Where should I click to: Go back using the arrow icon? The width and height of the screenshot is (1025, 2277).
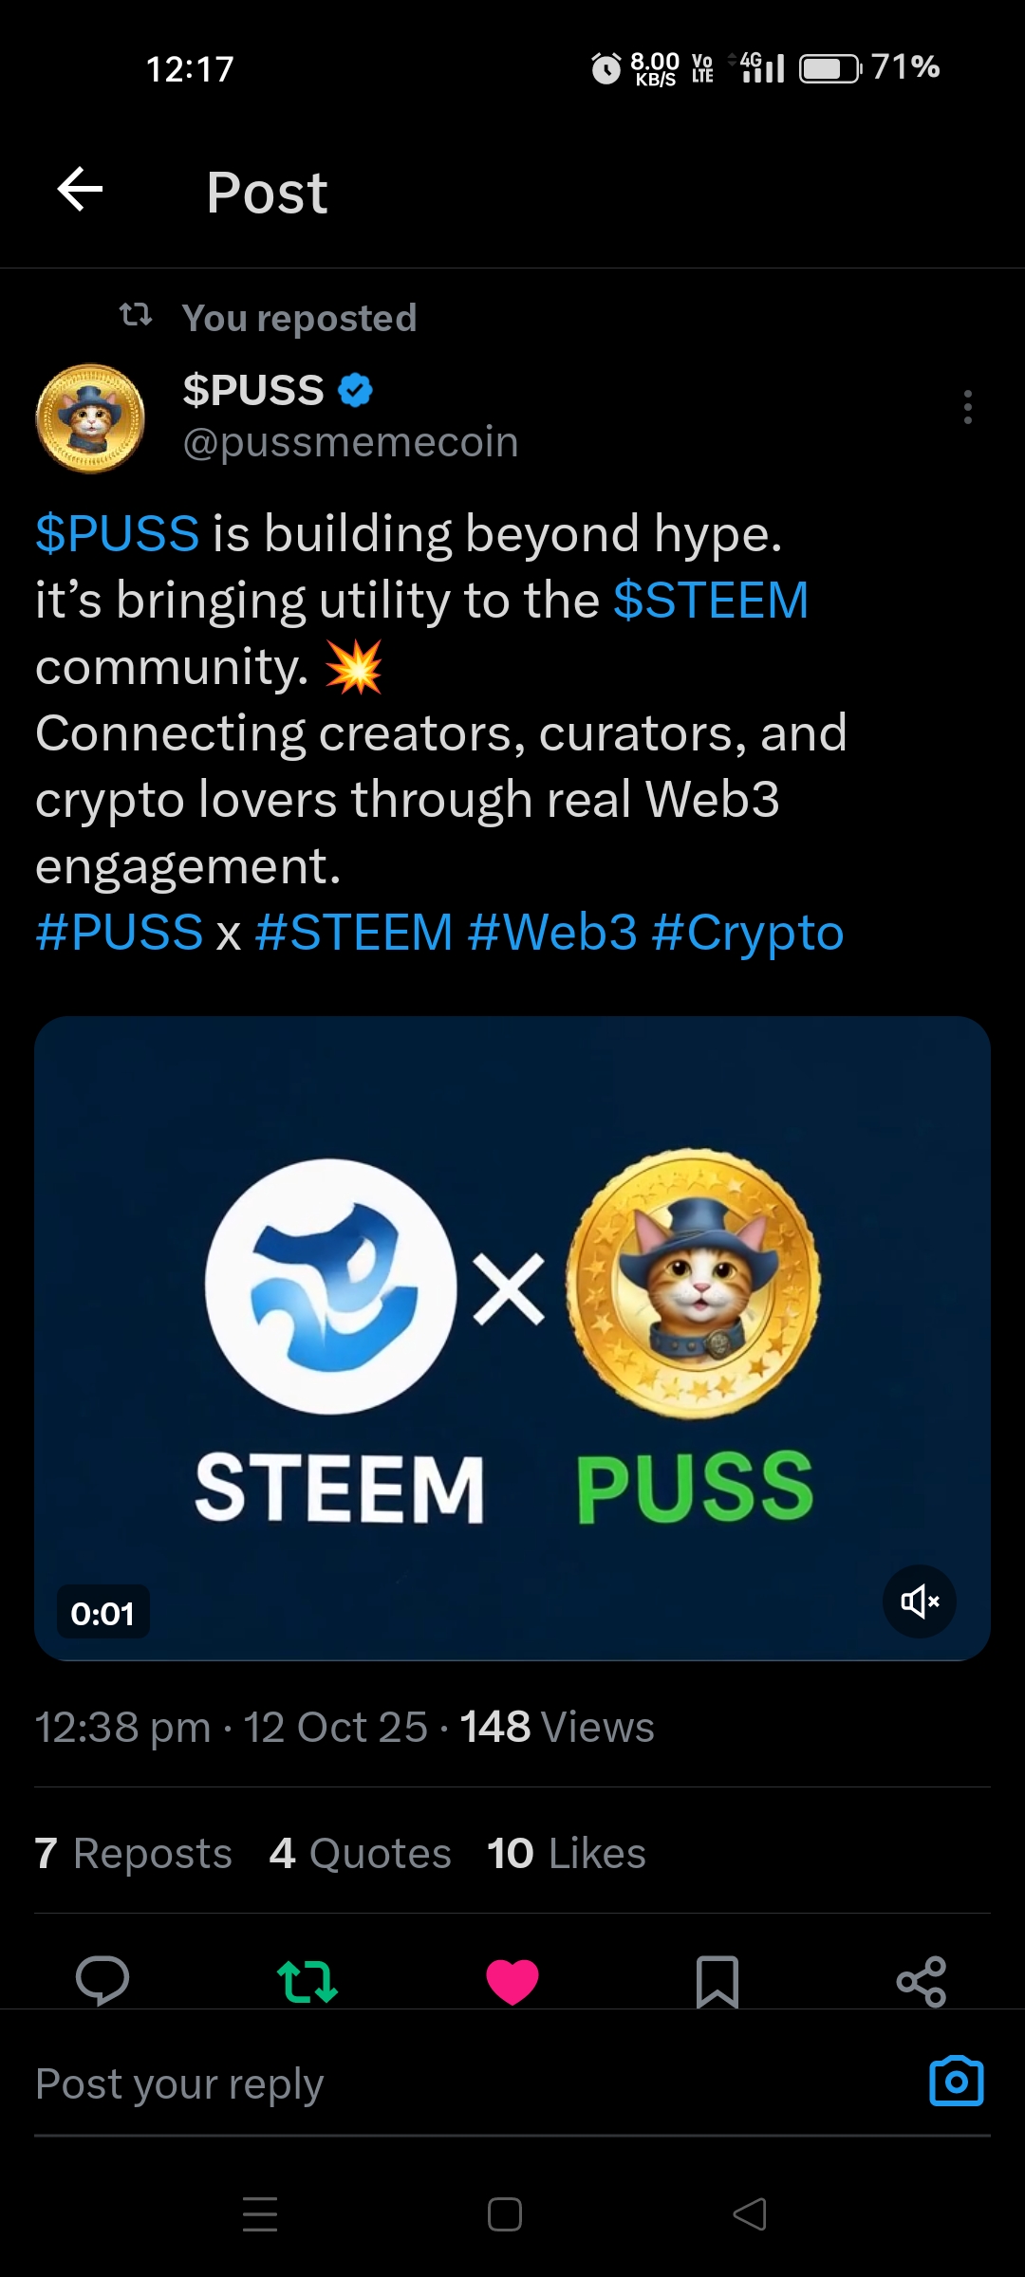click(80, 189)
